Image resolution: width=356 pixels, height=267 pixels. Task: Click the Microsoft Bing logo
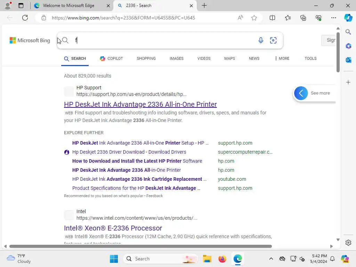click(x=30, y=40)
